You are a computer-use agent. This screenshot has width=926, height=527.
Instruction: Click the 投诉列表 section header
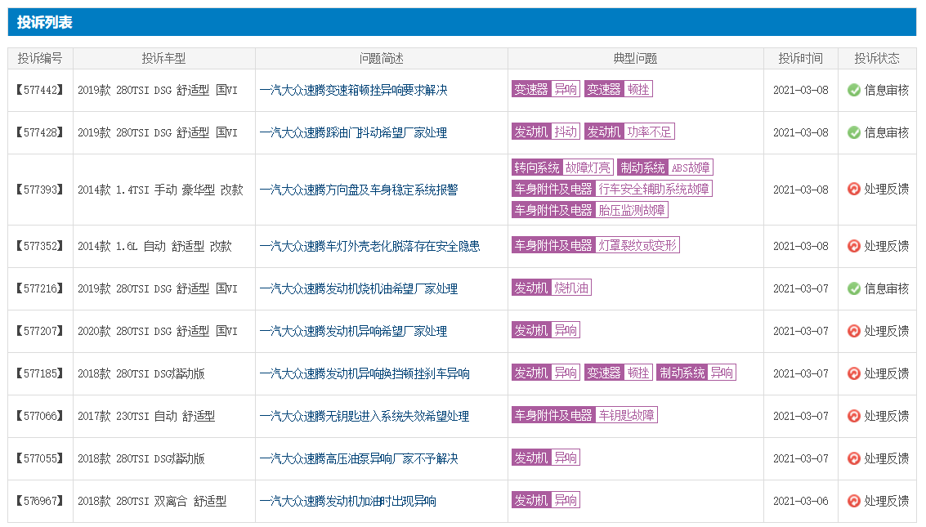[x=45, y=22]
